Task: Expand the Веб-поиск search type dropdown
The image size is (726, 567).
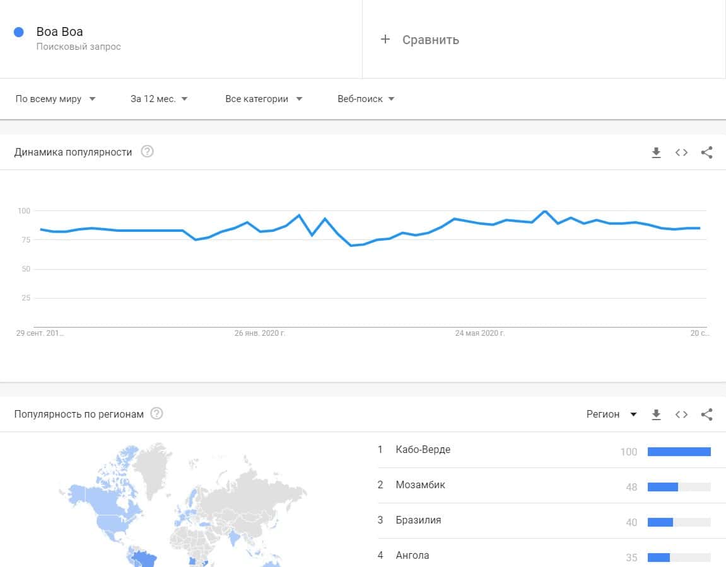Action: coord(366,99)
